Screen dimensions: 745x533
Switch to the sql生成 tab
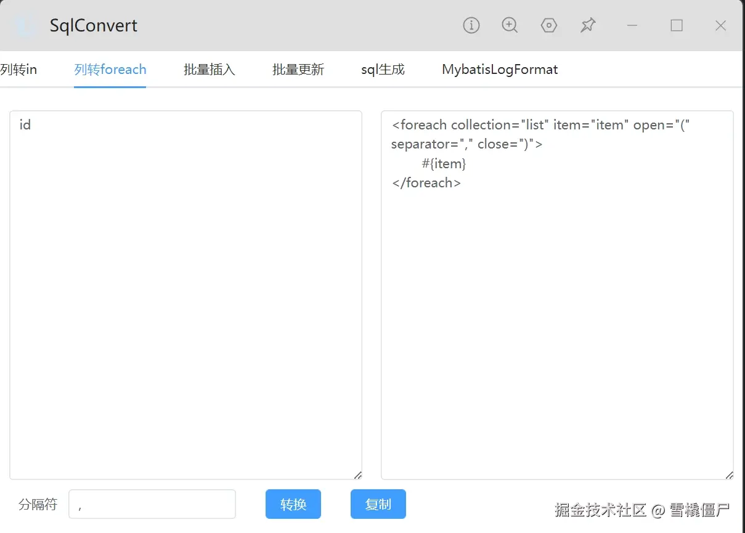[x=383, y=69]
